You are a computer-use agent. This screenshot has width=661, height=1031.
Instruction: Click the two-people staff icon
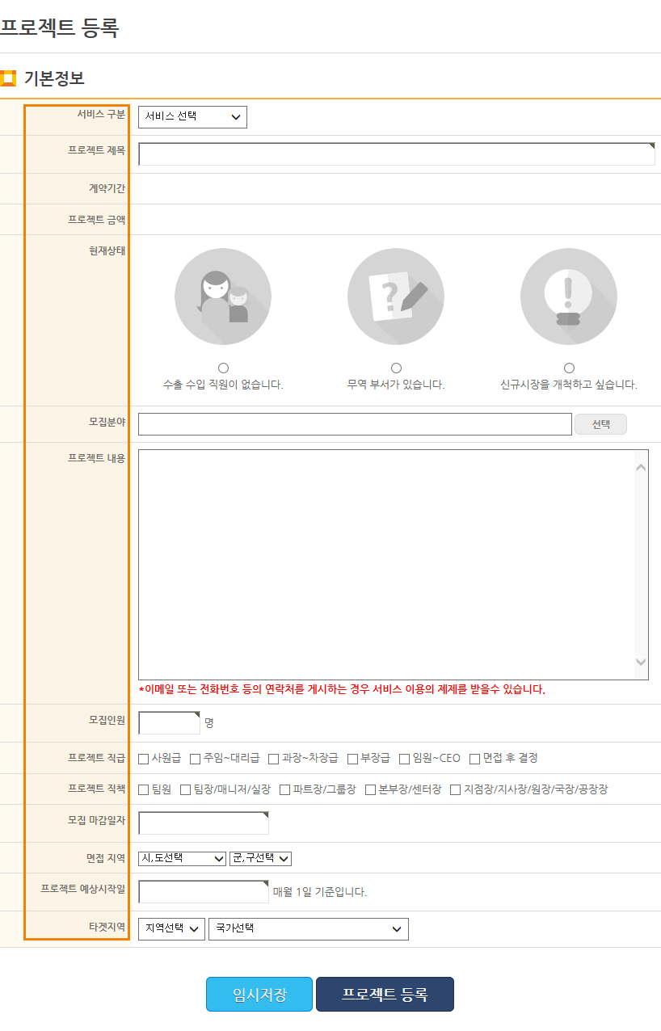pos(222,297)
